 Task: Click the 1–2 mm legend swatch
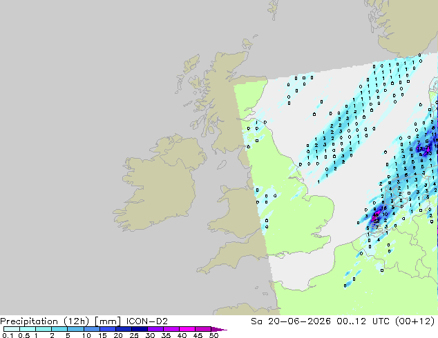coord(44,329)
